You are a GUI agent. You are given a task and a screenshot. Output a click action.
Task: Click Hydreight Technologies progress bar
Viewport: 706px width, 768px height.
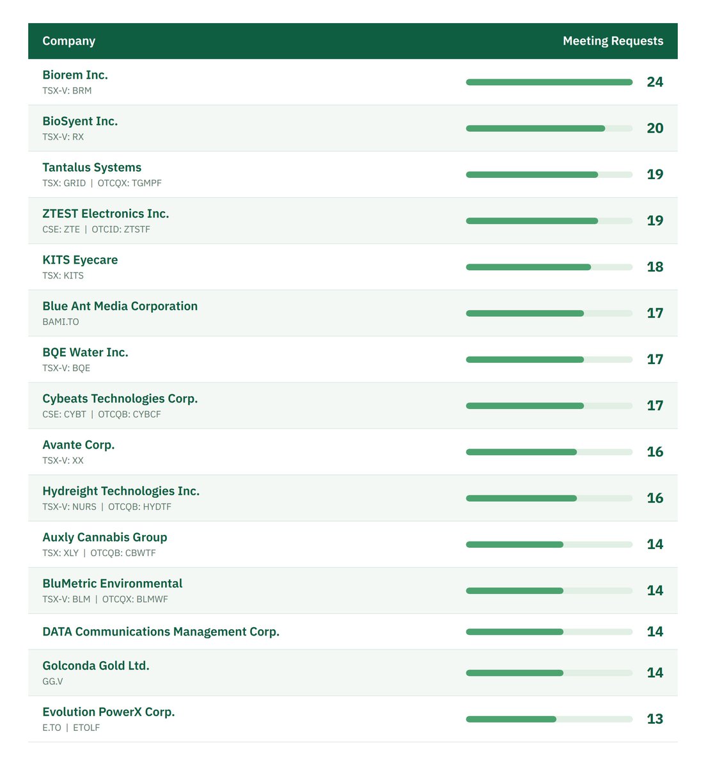(x=549, y=498)
